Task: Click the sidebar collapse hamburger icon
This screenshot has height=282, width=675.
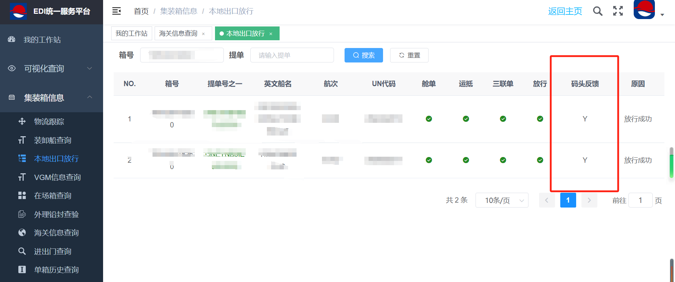Action: 117,11
